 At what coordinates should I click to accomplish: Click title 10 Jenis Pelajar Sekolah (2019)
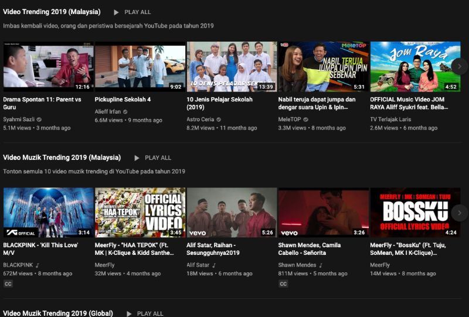tap(219, 103)
